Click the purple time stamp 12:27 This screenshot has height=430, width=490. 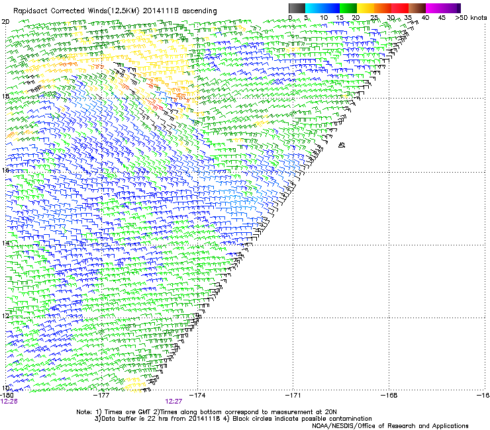[173, 402]
